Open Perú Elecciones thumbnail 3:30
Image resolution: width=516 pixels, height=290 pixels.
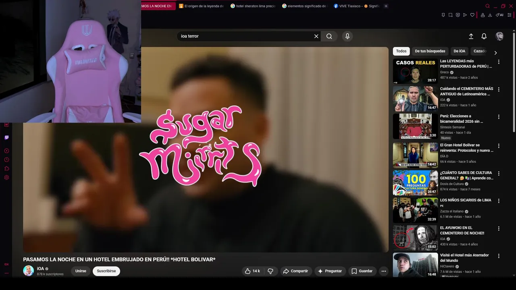click(415, 126)
